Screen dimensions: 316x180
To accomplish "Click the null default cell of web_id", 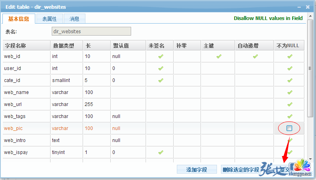I will (x=128, y=56).
